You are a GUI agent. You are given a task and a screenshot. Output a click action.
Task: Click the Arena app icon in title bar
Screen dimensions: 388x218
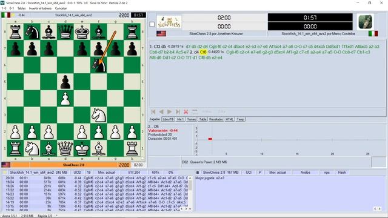pyautogui.click(x=2, y=2)
